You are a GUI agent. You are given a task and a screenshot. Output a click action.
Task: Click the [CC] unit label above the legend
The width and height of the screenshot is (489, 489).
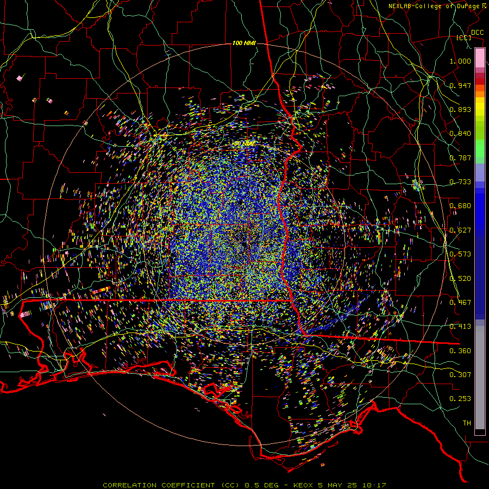point(464,37)
